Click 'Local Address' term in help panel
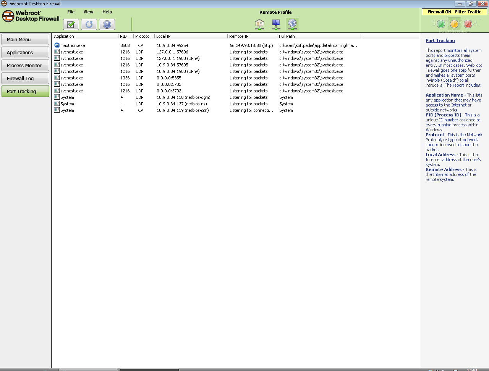Viewport: 489px width, 371px height. click(440, 155)
